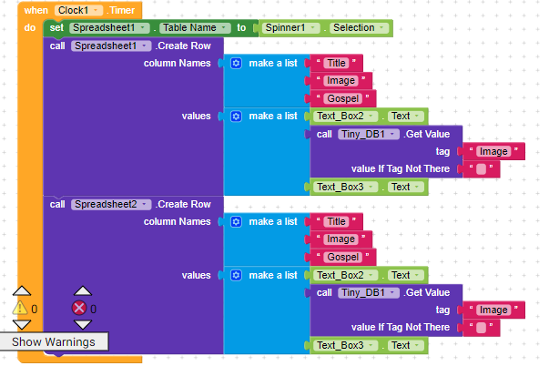
Task: Select the 'set Spreadsheet1.Table Name' block
Action: (56, 27)
